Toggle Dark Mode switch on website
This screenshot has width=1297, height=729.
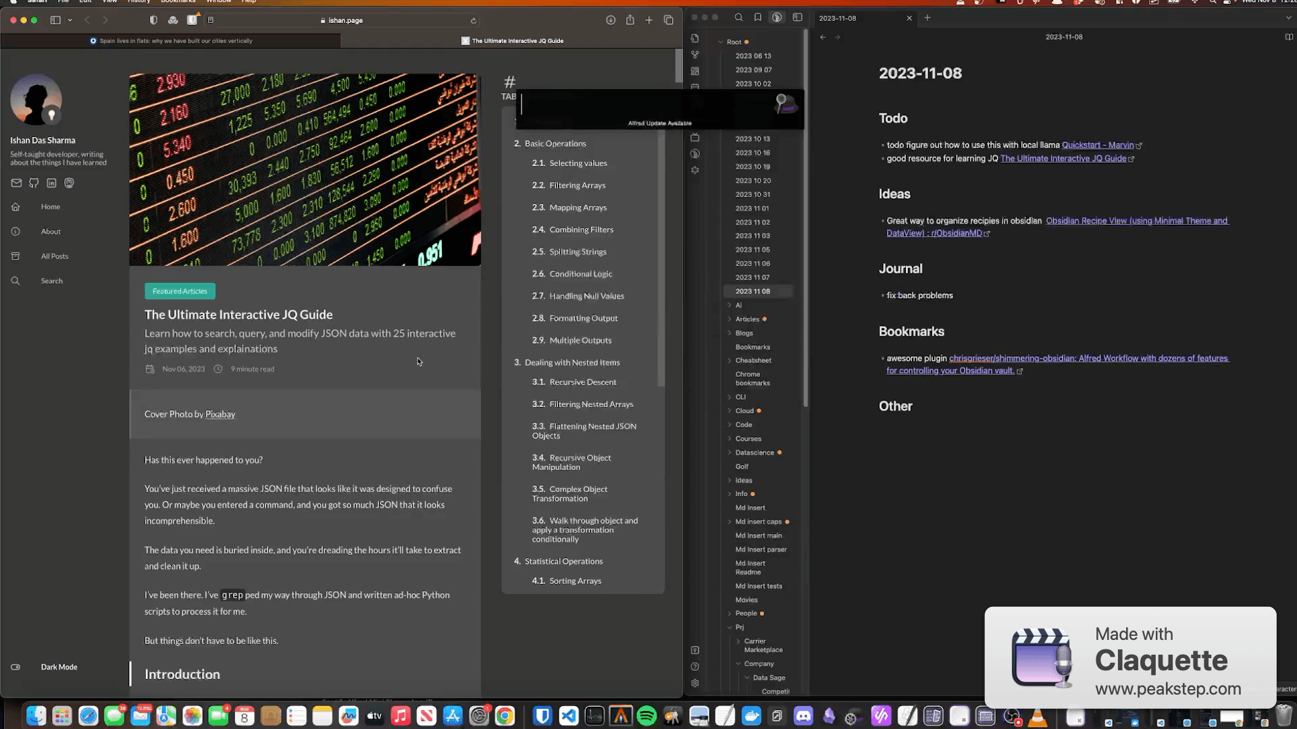16,667
